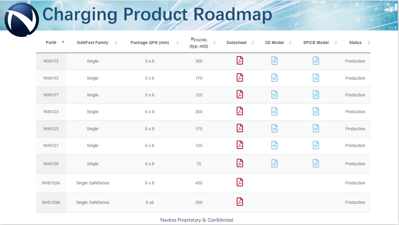Sort by GaNFast Family column arrows
This screenshot has height=225, width=399.
[116, 43]
